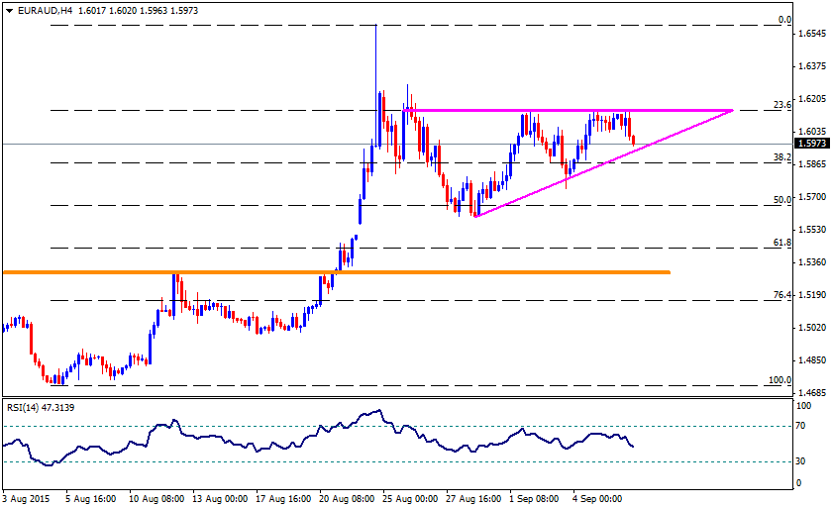The width and height of the screenshot is (832, 507).
Task: Click the 61.8 Fibonacci level label
Action: (782, 242)
